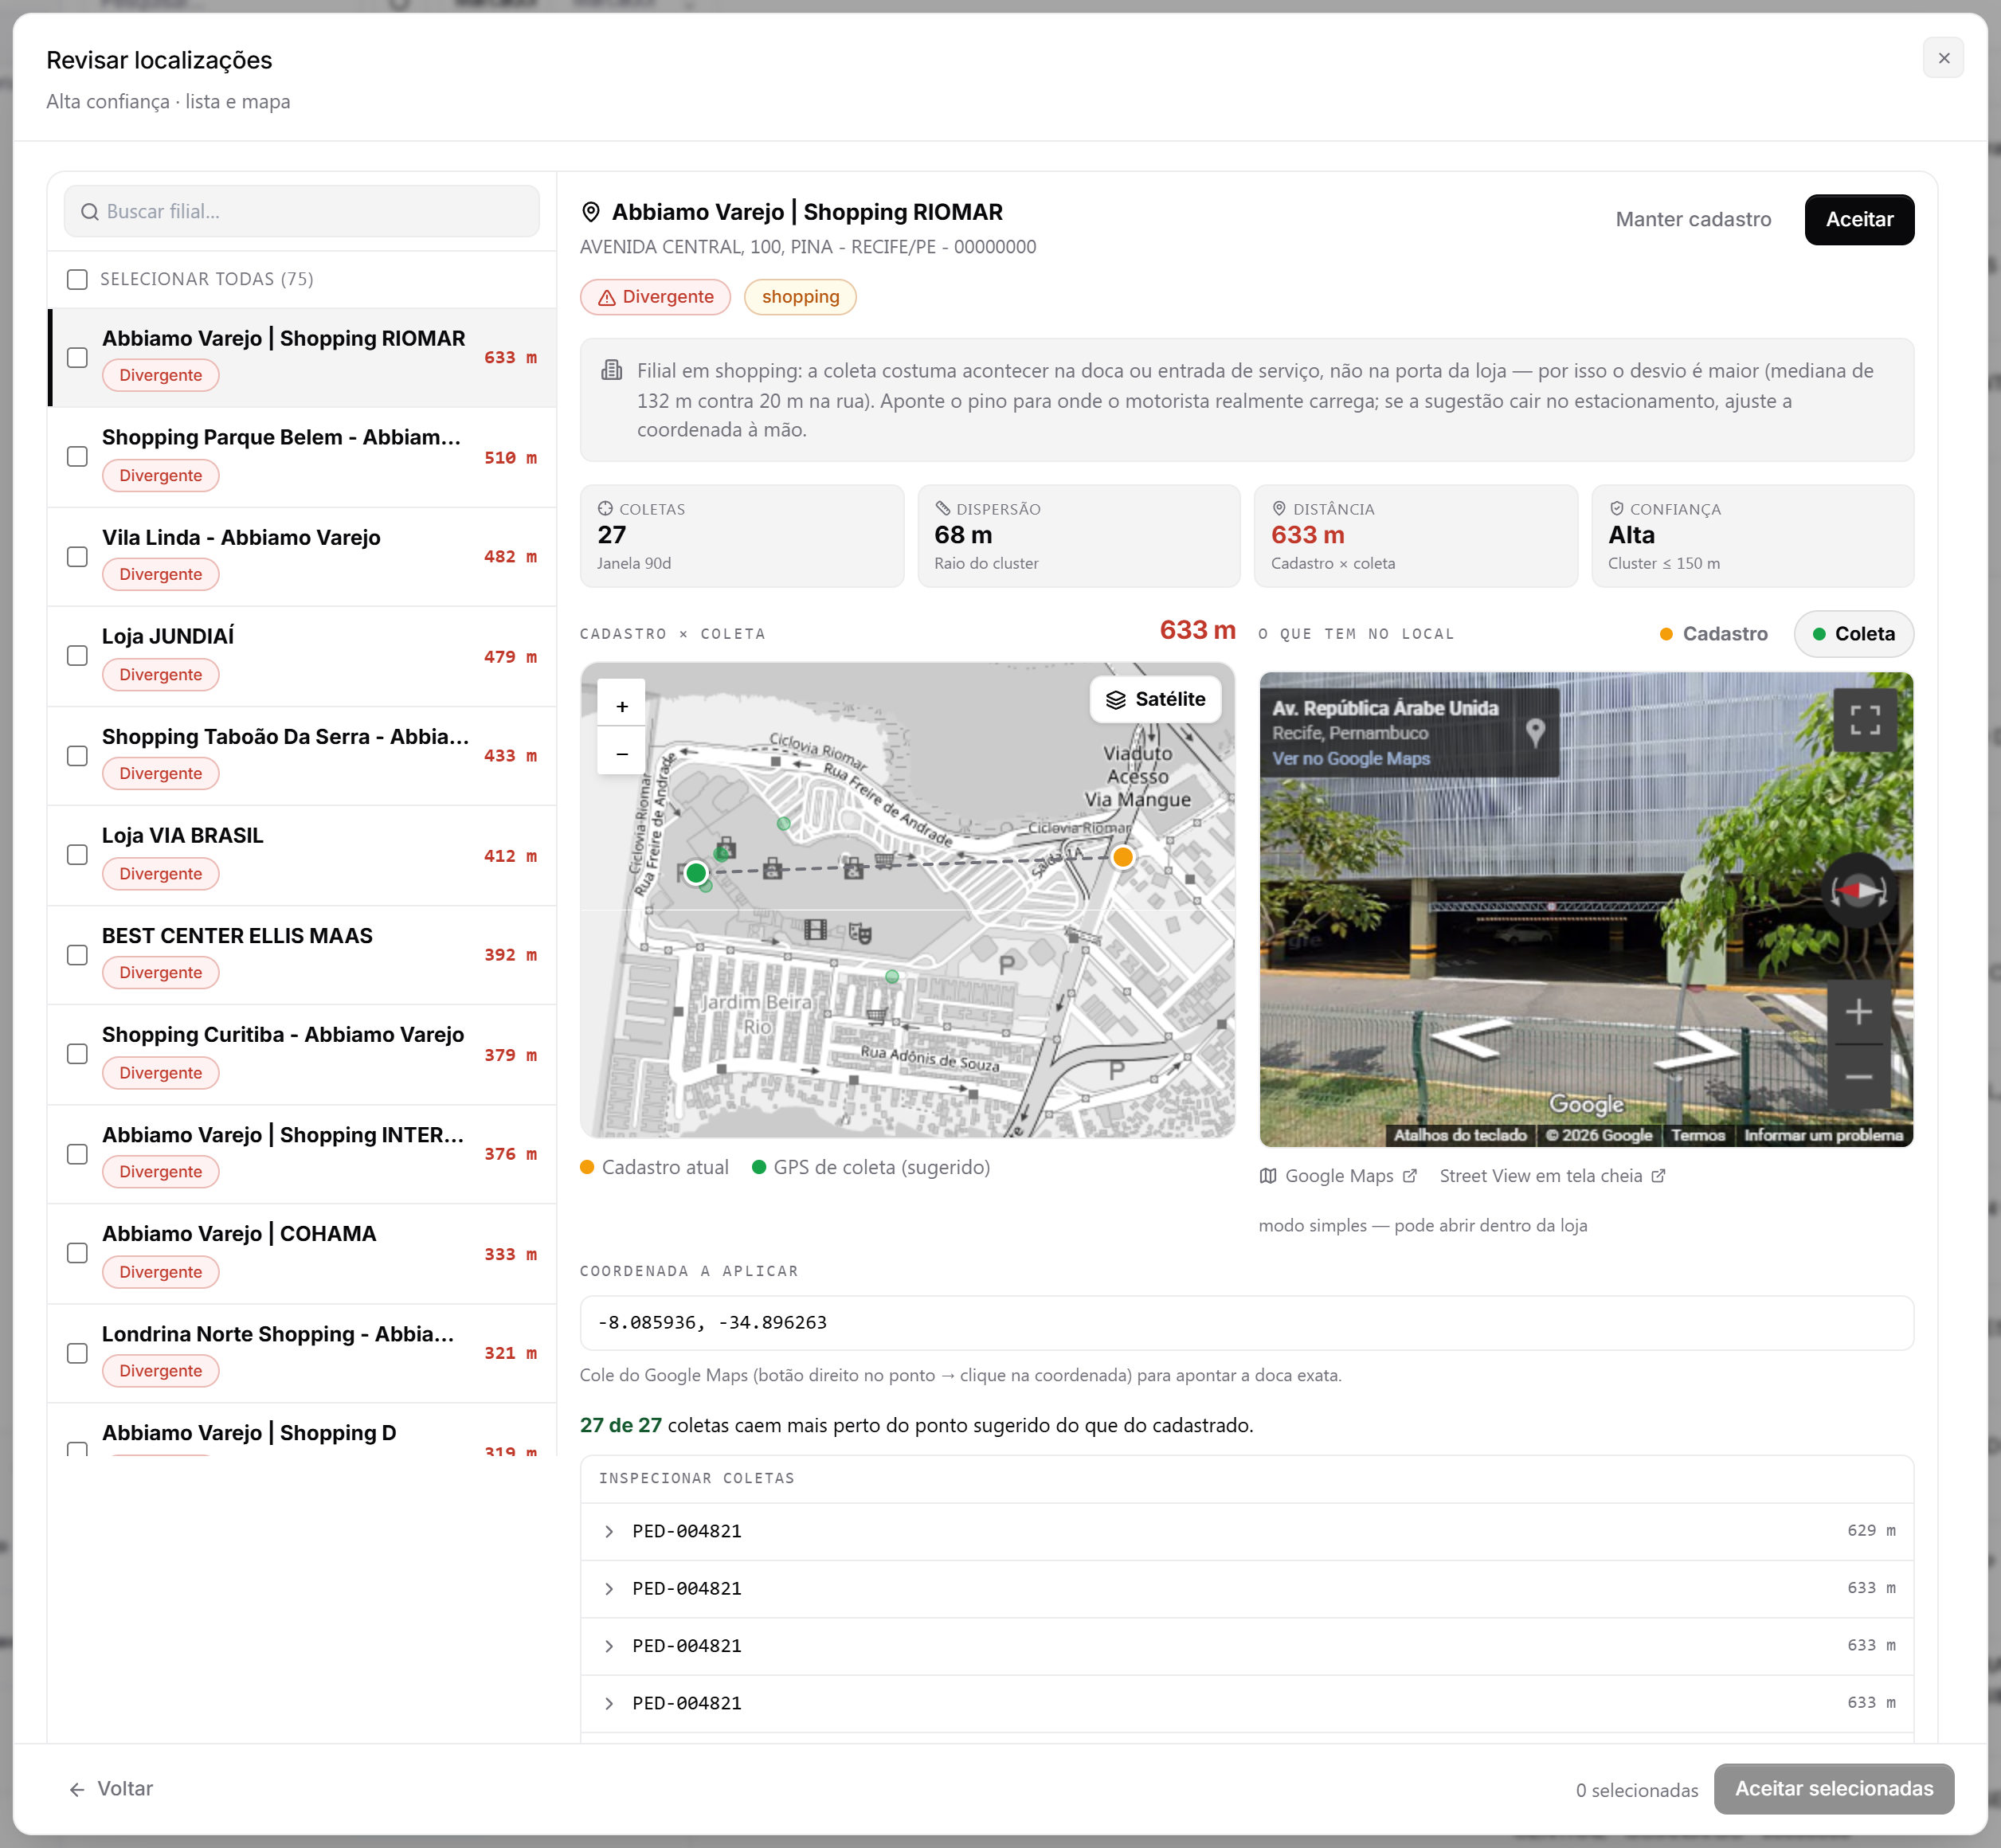Click Aceitar selecionadas button
The image size is (2001, 1848).
[x=1833, y=1789]
